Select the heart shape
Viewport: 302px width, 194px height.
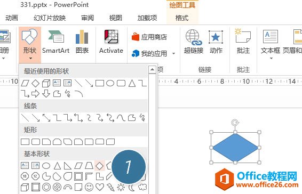pos(100,187)
